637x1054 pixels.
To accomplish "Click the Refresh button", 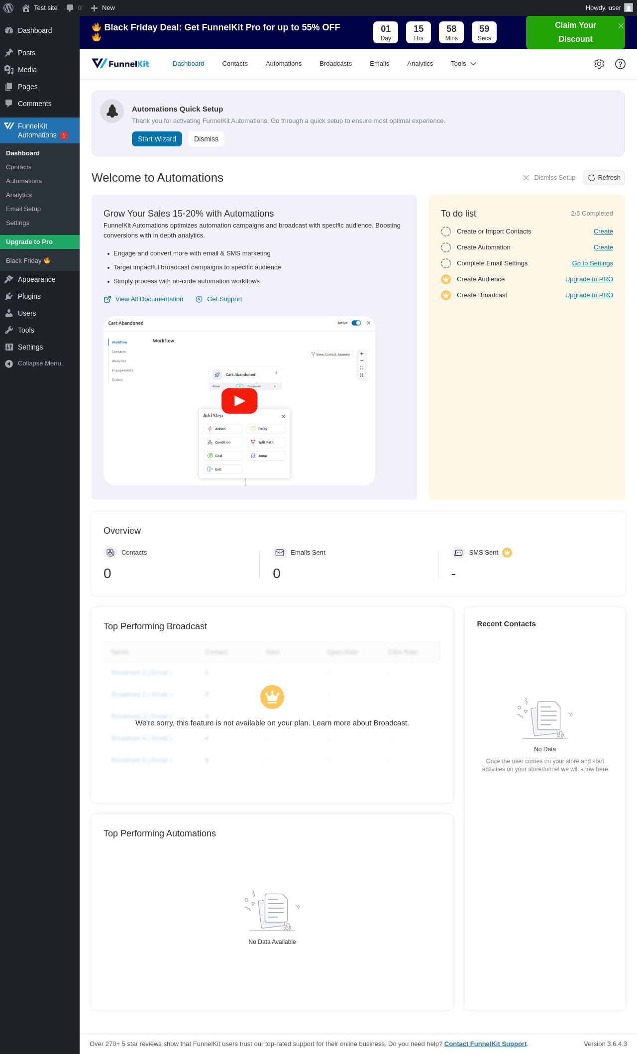I will [x=604, y=178].
